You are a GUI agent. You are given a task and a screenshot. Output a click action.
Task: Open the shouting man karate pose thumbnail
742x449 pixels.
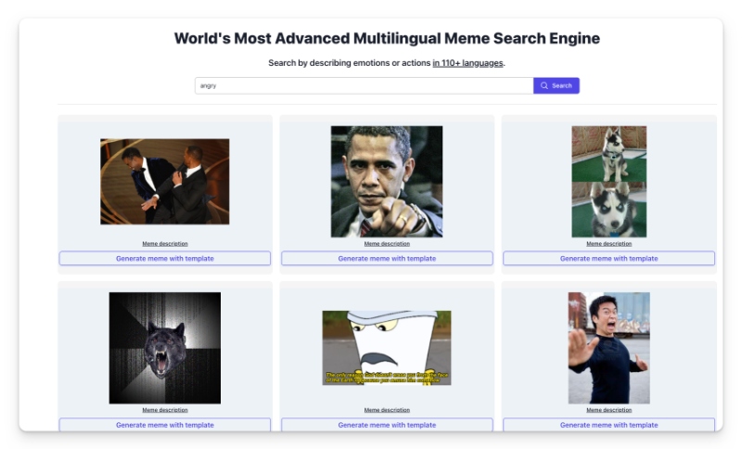609,348
